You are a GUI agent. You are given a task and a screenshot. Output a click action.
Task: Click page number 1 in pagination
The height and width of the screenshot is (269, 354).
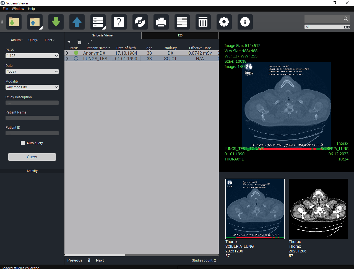click(x=89, y=260)
